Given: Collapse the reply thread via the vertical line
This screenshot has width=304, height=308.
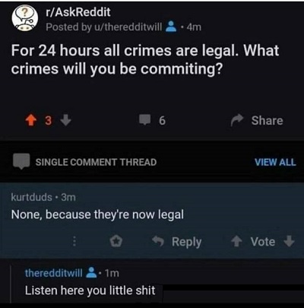Looking at the screenshot, I should tap(11, 284).
